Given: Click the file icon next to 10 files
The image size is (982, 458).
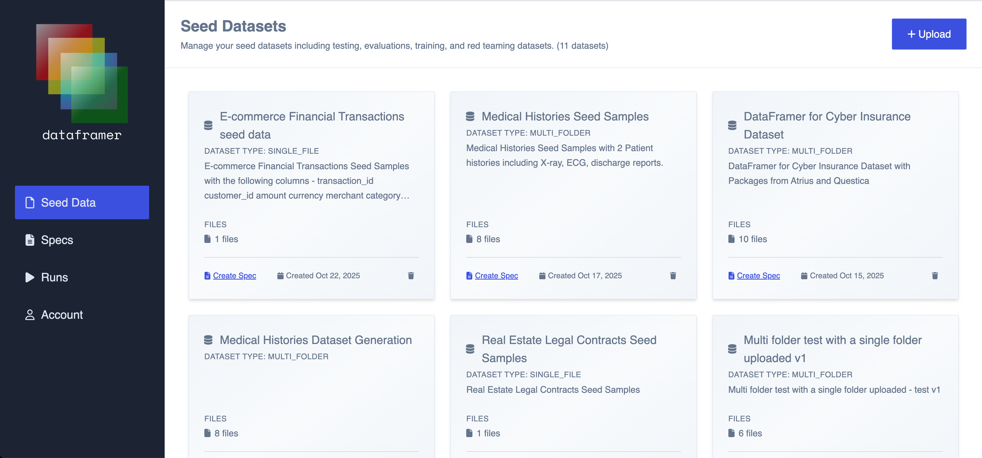Looking at the screenshot, I should tap(731, 239).
